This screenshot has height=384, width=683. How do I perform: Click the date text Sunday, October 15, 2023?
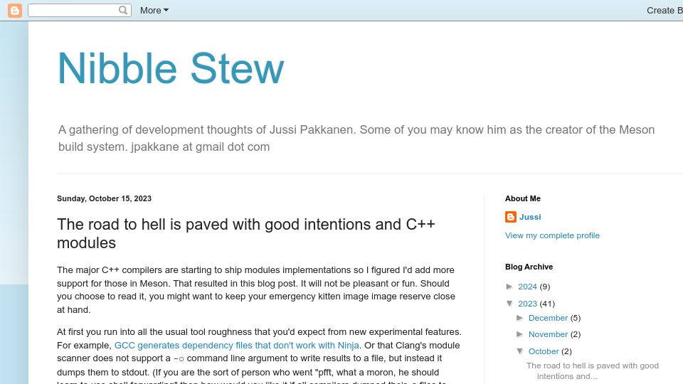coord(104,198)
